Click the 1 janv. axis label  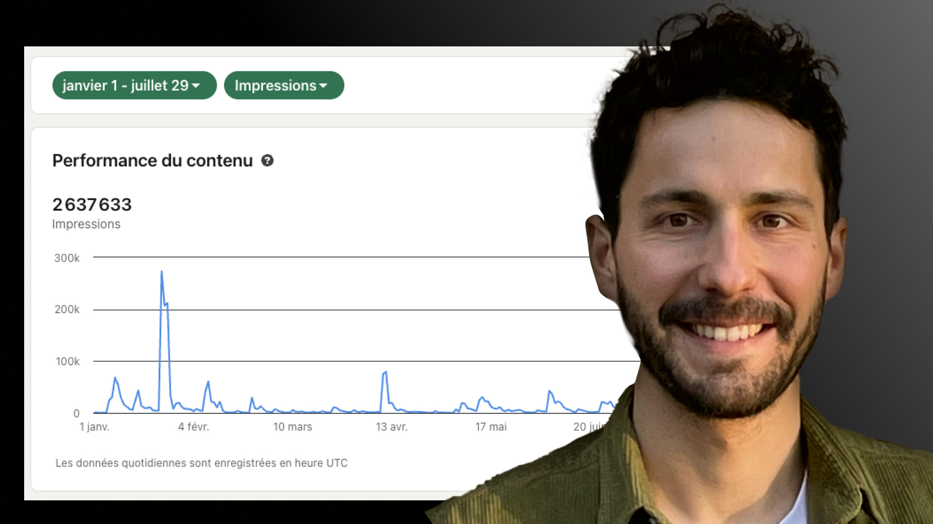[94, 427]
